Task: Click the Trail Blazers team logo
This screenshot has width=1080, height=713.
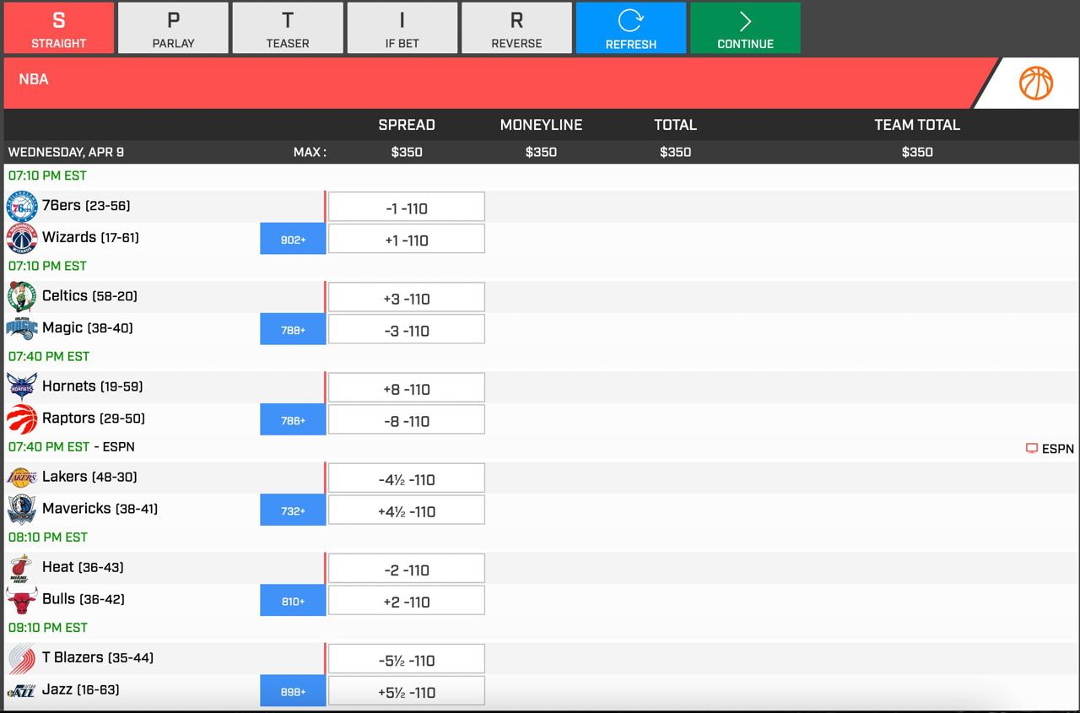Action: coord(22,658)
